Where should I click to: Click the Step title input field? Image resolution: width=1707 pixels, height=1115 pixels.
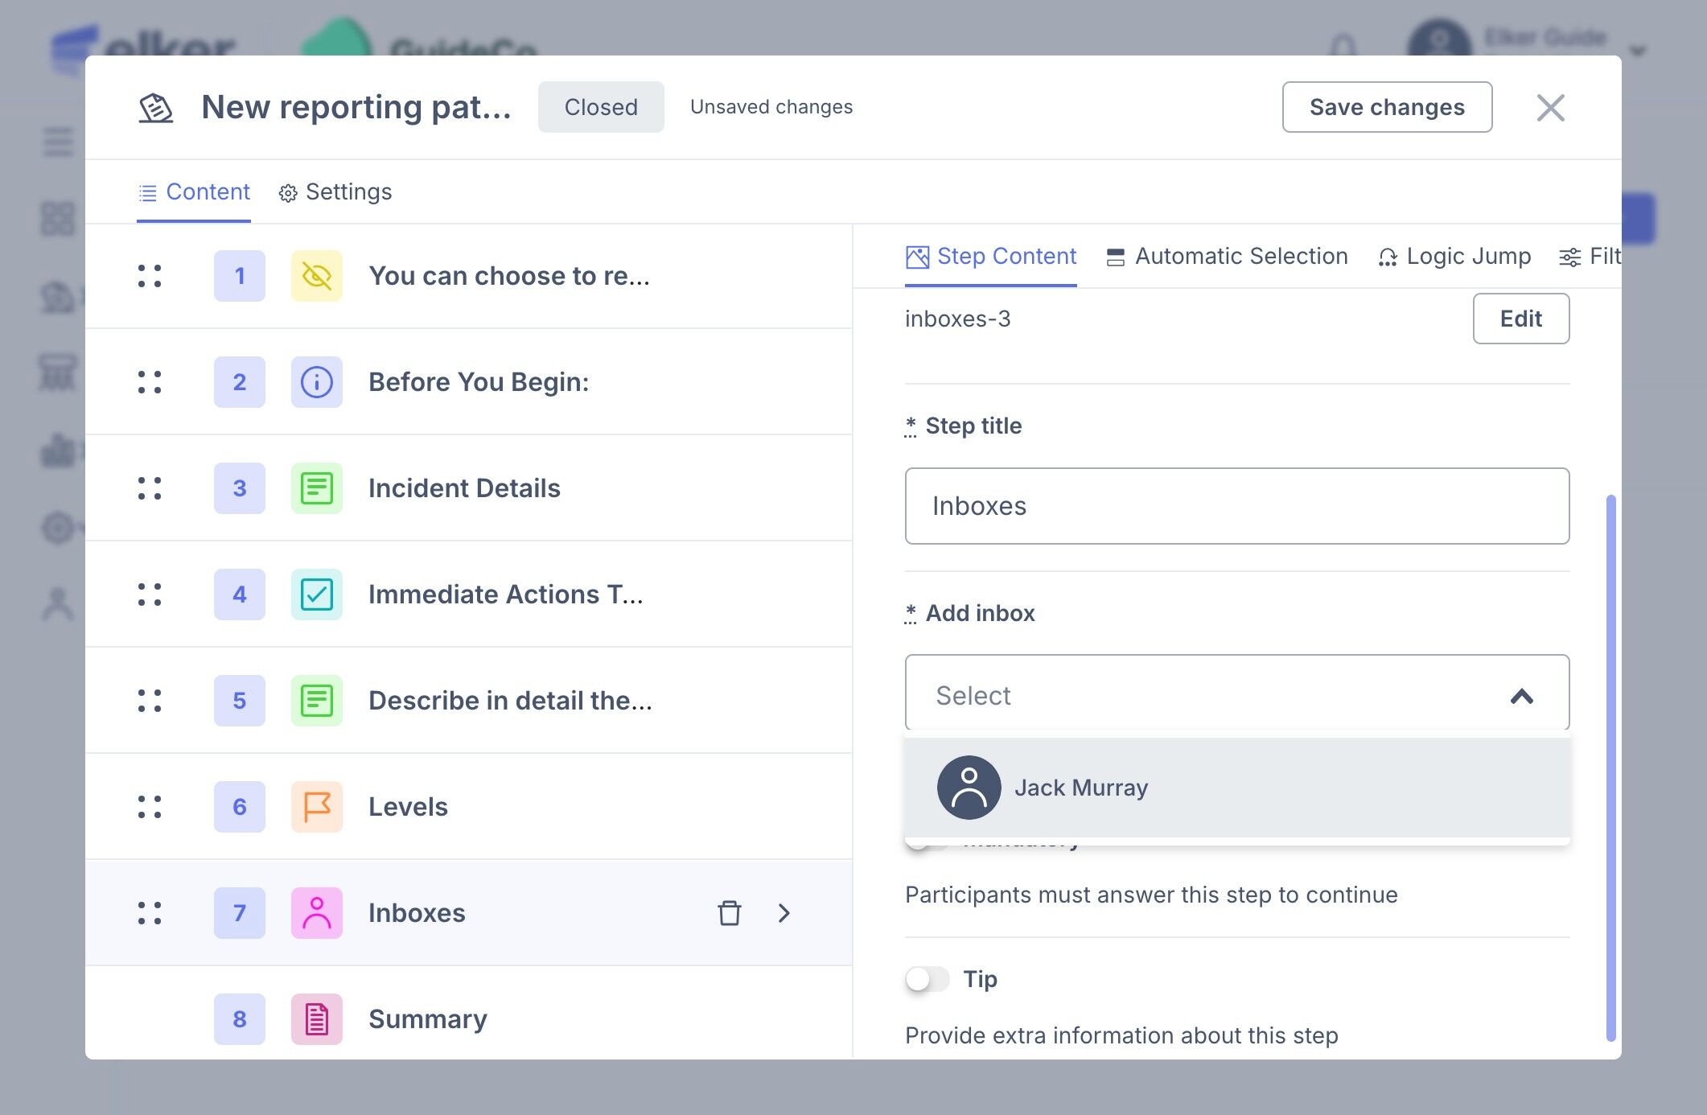(x=1236, y=506)
